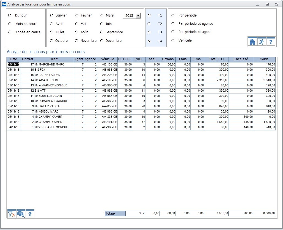
Task: Select the Du jour radio button
Action: pyautogui.click(x=10, y=15)
